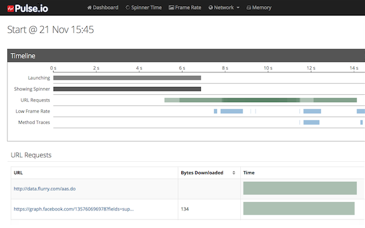The height and width of the screenshot is (228, 365).
Task: Click the 6 s axis tick label
Action: coord(182,68)
